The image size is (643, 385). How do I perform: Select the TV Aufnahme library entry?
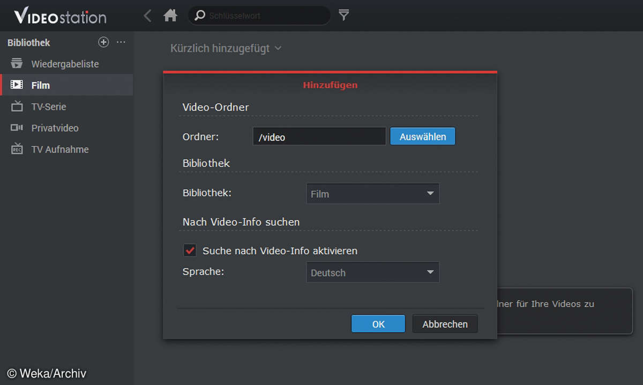[66, 149]
